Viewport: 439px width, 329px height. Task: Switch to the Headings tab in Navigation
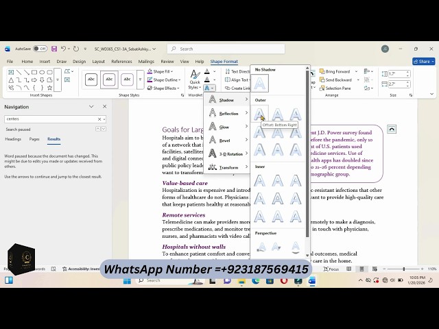[13, 139]
